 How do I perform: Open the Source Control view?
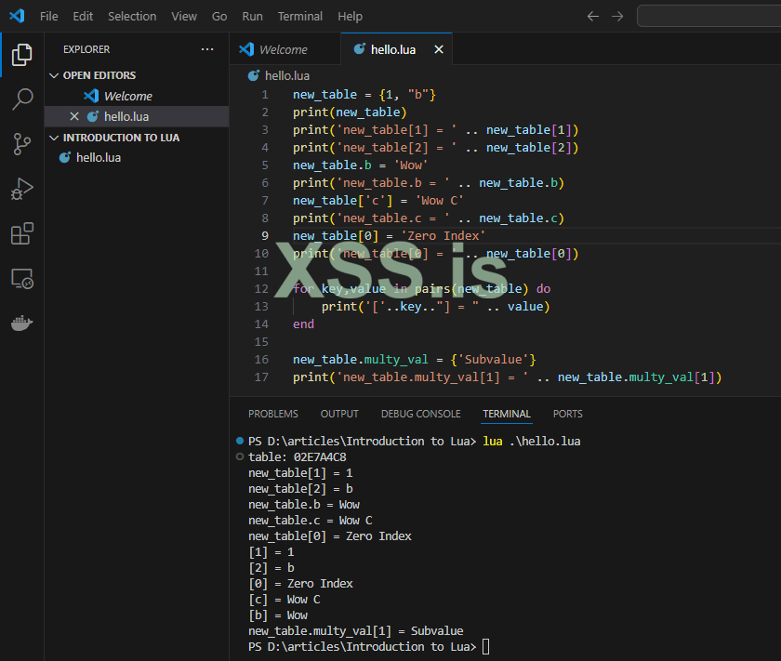[x=21, y=143]
